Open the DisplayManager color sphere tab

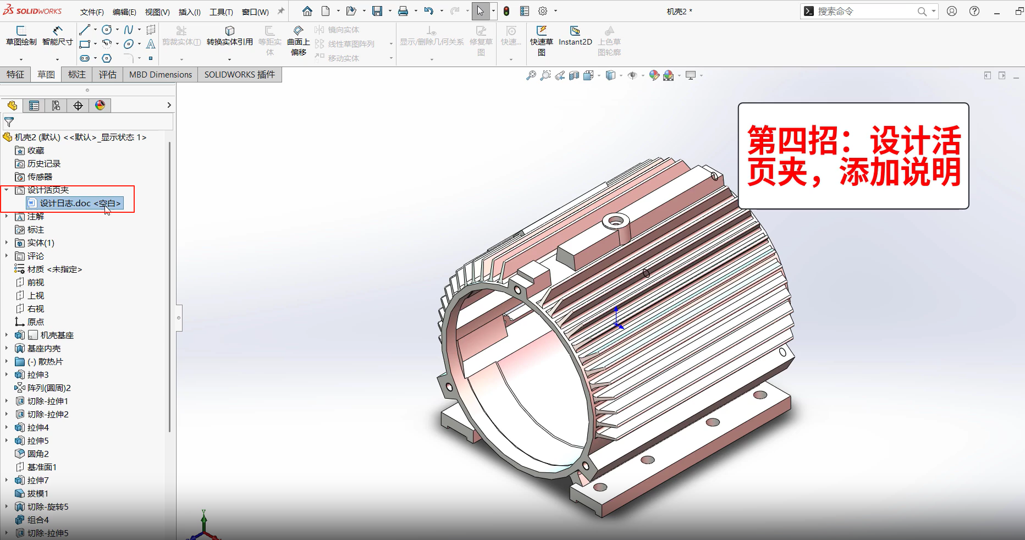(100, 106)
